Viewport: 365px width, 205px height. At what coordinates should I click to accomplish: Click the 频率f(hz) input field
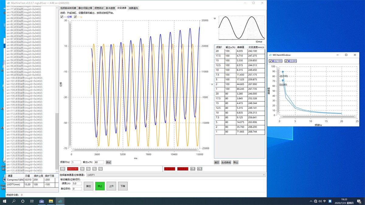pos(75,162)
